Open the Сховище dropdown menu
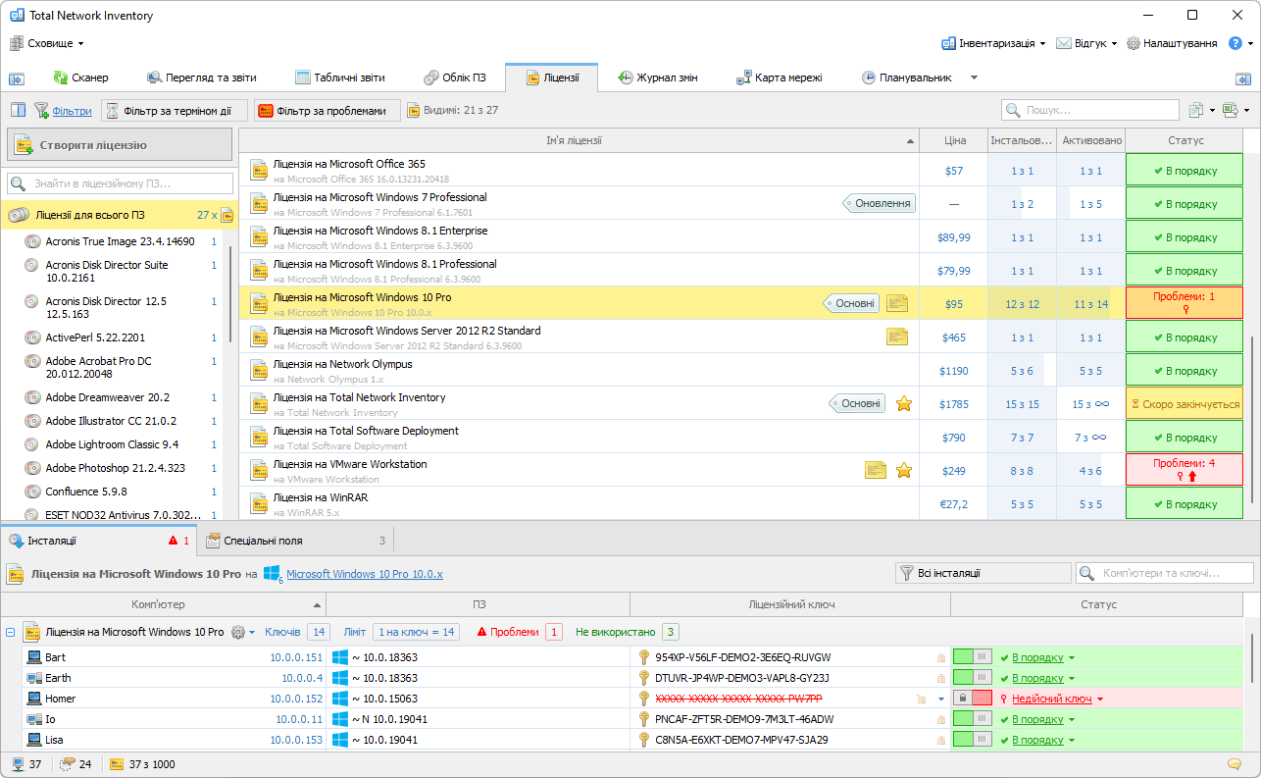 click(47, 43)
